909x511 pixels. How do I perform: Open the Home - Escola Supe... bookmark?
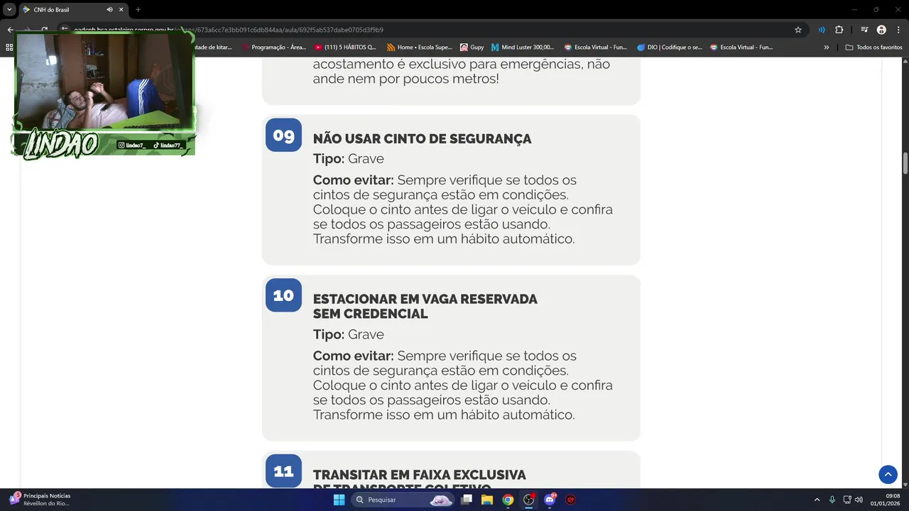[x=419, y=48]
